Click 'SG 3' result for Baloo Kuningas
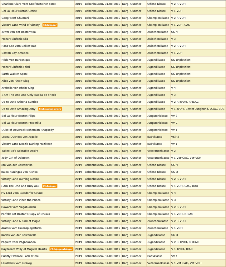The width and height of the screenshot is (226, 267). 174,172
